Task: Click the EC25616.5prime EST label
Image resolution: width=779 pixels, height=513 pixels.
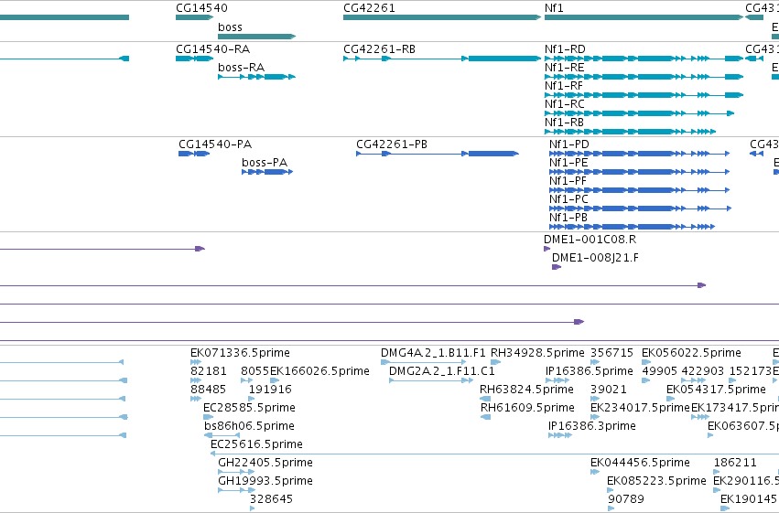Action: coord(257,444)
